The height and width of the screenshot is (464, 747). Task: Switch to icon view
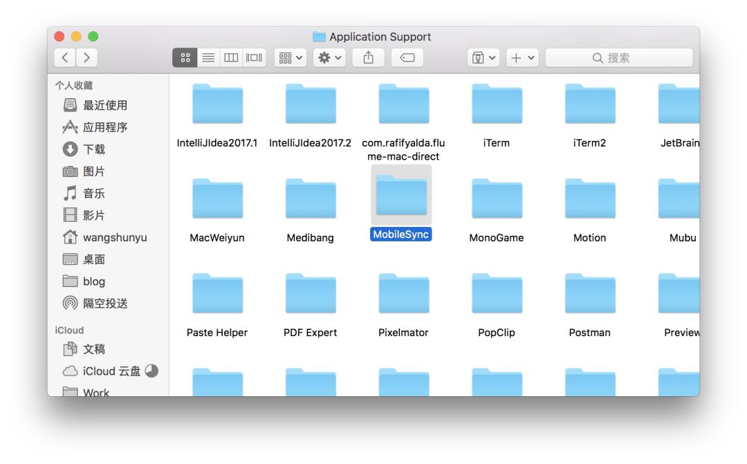coord(185,57)
